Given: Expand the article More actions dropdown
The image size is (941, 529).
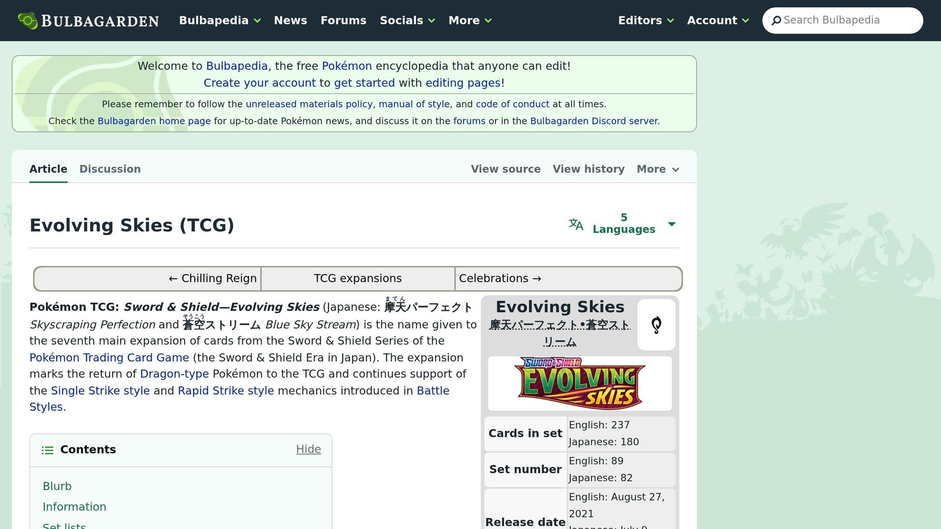Looking at the screenshot, I should pos(658,169).
